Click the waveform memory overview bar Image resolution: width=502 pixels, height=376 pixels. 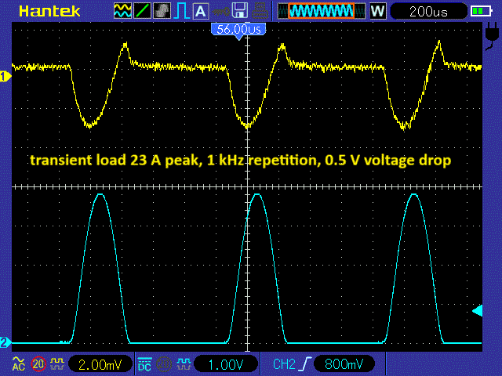click(322, 11)
